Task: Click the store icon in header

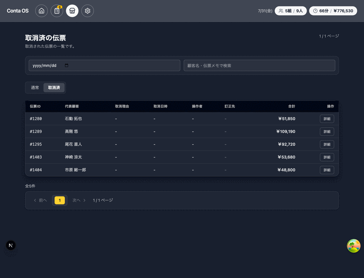Action: click(72, 11)
